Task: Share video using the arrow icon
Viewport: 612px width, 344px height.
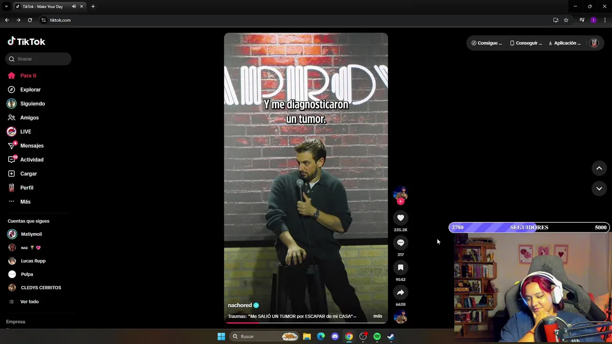Action: pyautogui.click(x=401, y=292)
